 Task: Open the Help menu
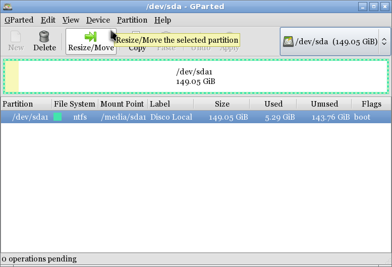pos(162,20)
